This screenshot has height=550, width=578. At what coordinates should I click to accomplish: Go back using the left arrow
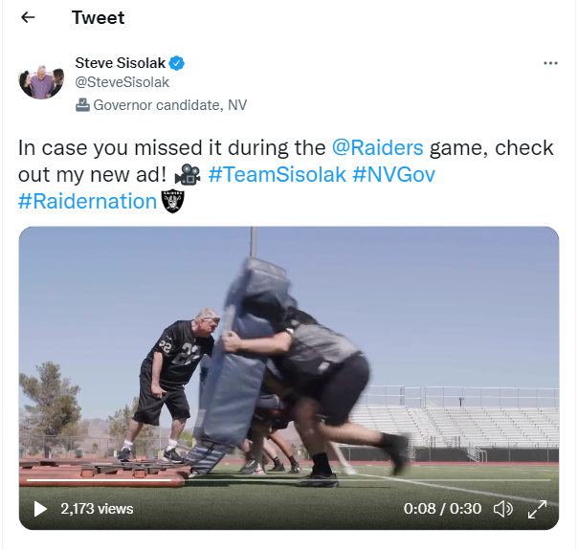28,17
